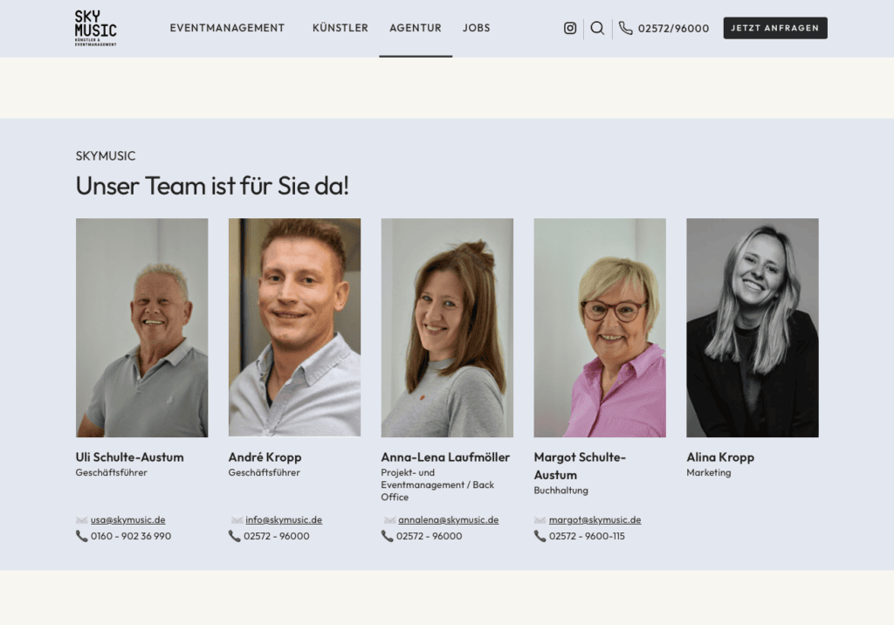Click phone icon beside 0160 - 902 36 990
The width and height of the screenshot is (894, 625).
(82, 536)
